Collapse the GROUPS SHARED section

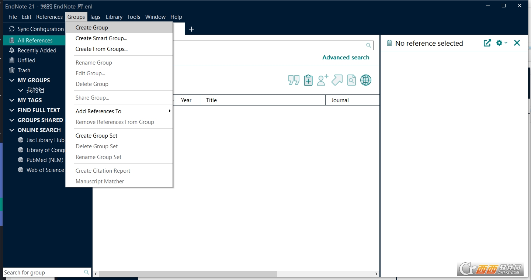tap(12, 120)
